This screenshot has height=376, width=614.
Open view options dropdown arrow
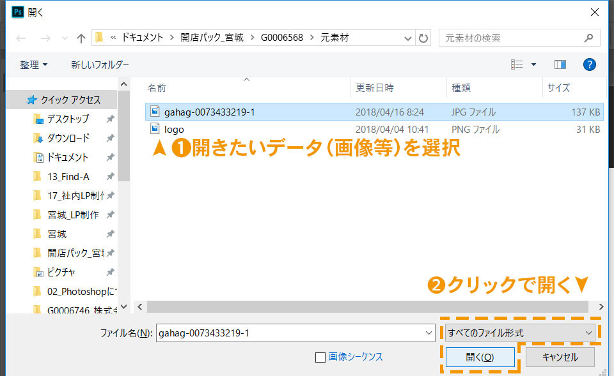pyautogui.click(x=533, y=64)
